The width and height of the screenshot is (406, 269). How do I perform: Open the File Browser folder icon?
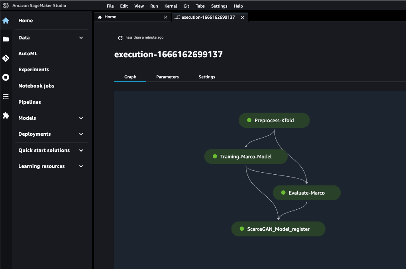pos(6,39)
